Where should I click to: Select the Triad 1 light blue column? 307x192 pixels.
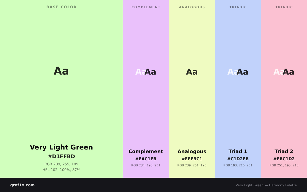238,89
